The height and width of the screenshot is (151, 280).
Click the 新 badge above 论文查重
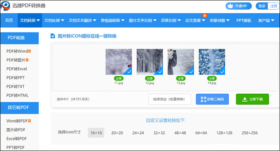pyautogui.click(x=205, y=16)
